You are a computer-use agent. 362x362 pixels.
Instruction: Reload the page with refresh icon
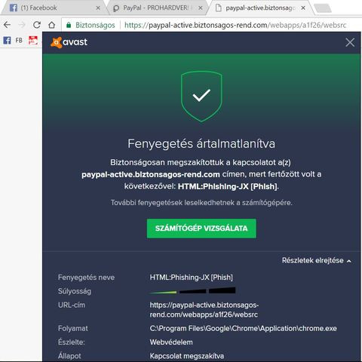pyautogui.click(x=37, y=25)
